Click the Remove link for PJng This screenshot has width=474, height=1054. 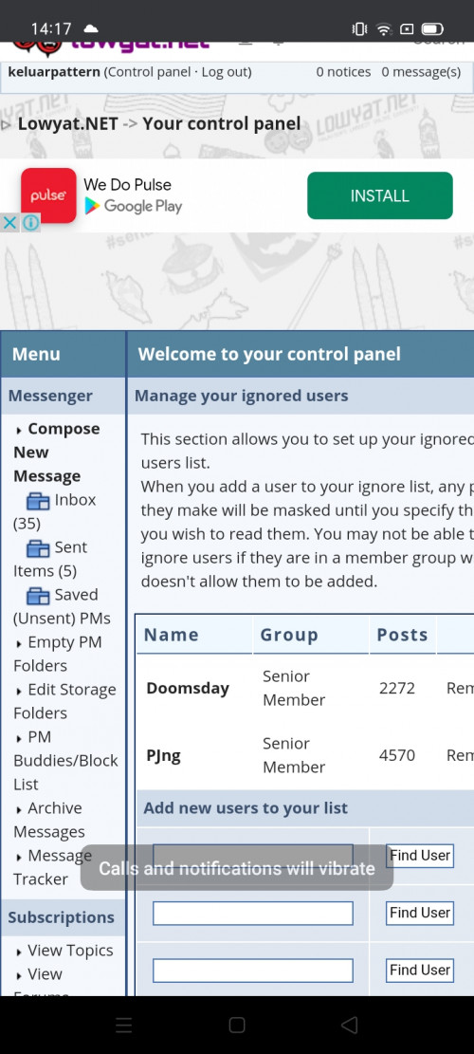pos(460,755)
